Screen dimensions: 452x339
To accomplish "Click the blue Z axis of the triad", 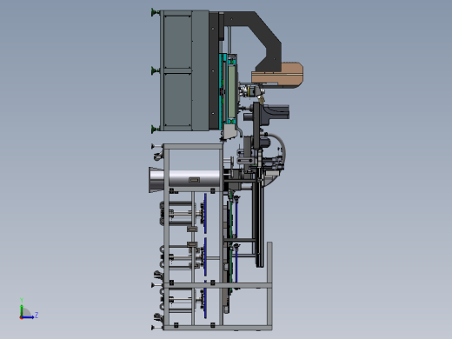I will tap(28, 317).
